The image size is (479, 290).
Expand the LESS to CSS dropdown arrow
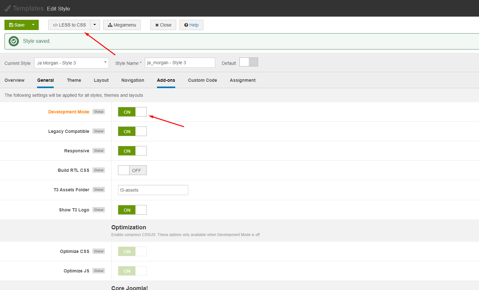tap(95, 25)
